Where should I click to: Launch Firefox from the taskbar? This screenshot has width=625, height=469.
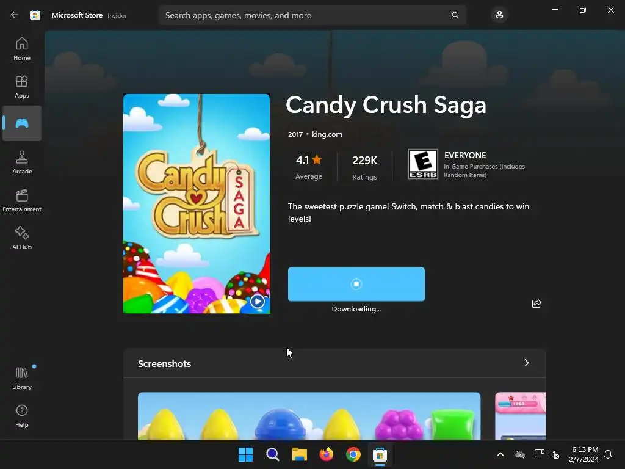point(327,454)
